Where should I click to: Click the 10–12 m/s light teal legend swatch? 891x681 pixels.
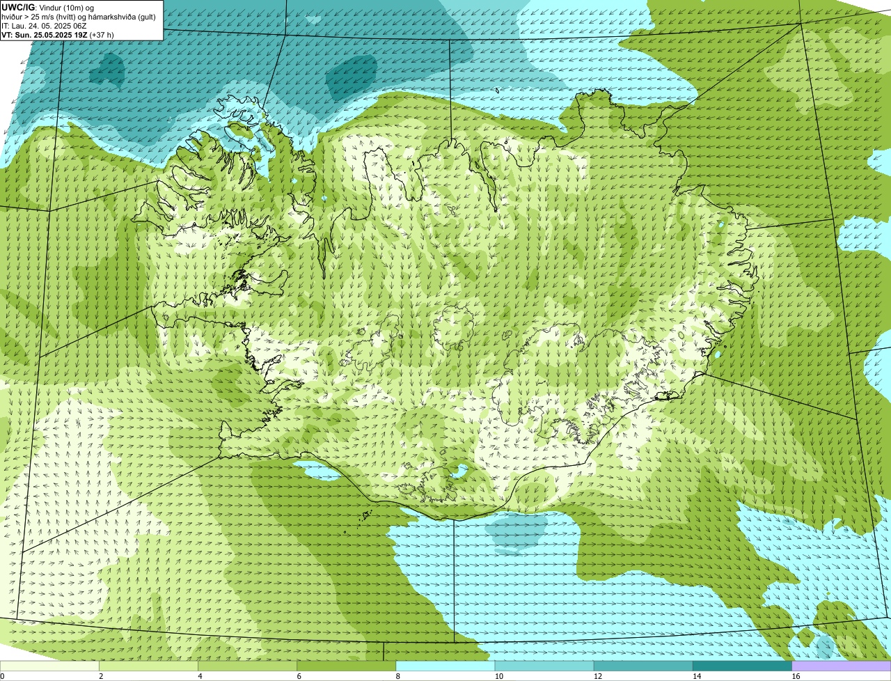pyautogui.click(x=544, y=666)
